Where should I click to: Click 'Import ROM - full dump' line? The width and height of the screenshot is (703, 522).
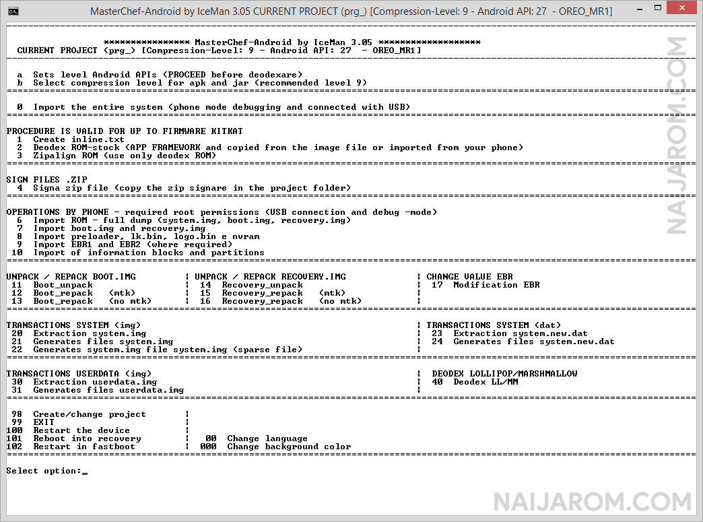click(184, 220)
